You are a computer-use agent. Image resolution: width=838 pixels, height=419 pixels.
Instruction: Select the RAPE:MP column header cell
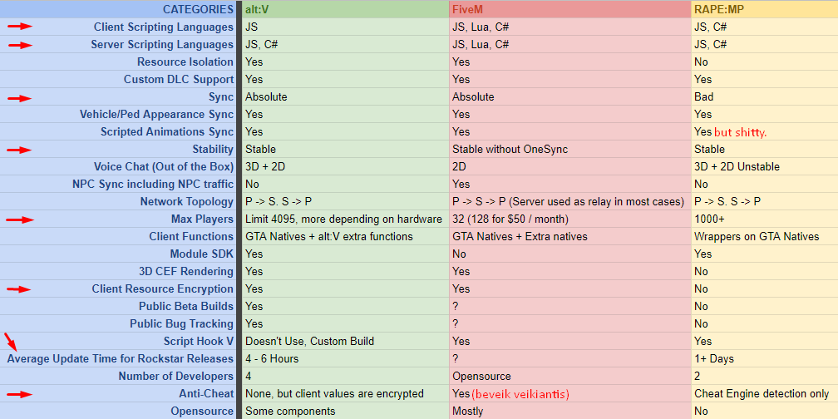764,9
